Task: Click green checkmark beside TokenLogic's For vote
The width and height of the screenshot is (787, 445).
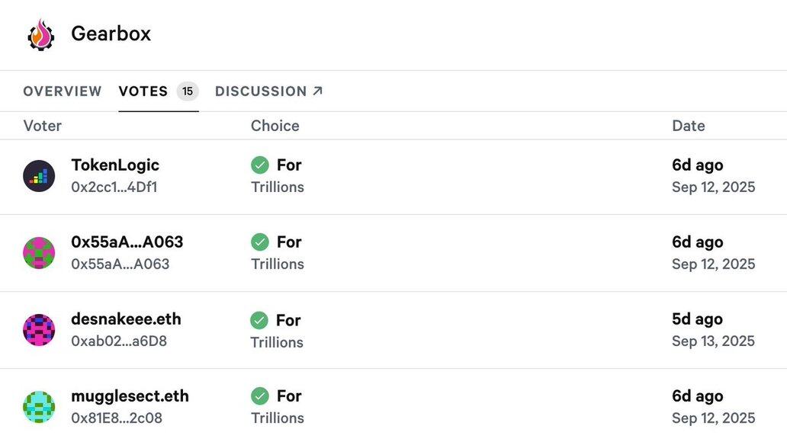Action: pos(260,165)
